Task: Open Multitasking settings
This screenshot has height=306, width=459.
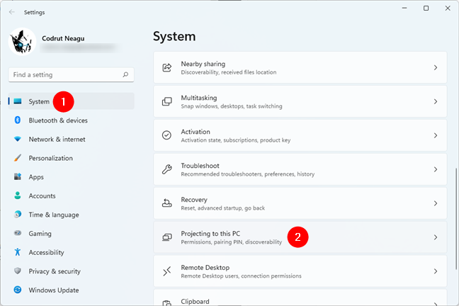Action: 300,101
